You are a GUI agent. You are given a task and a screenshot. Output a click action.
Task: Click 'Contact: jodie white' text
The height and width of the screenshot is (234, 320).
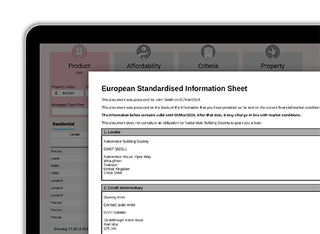119,205
